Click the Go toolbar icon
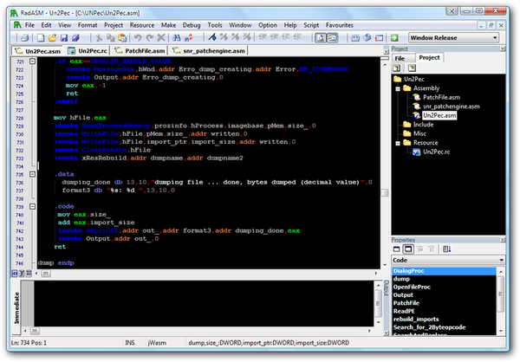The image size is (520, 362). [x=394, y=38]
